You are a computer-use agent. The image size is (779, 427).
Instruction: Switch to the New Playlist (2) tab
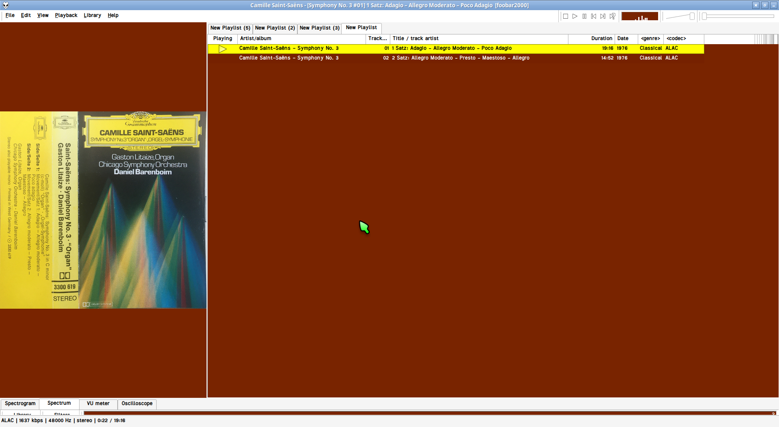coord(275,28)
